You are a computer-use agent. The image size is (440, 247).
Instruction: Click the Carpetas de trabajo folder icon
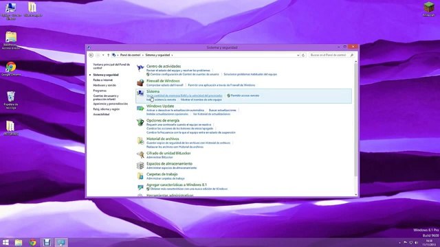[x=140, y=176]
